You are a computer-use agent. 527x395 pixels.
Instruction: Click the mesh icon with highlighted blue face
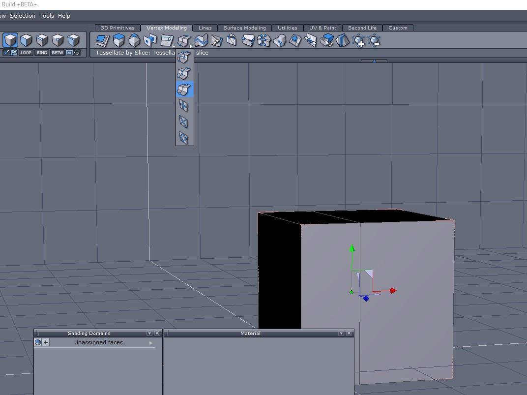[295, 41]
